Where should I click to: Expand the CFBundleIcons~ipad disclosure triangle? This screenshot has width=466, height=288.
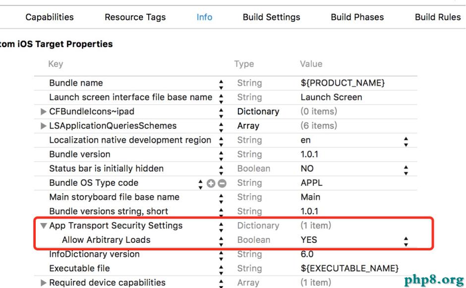[44, 112]
